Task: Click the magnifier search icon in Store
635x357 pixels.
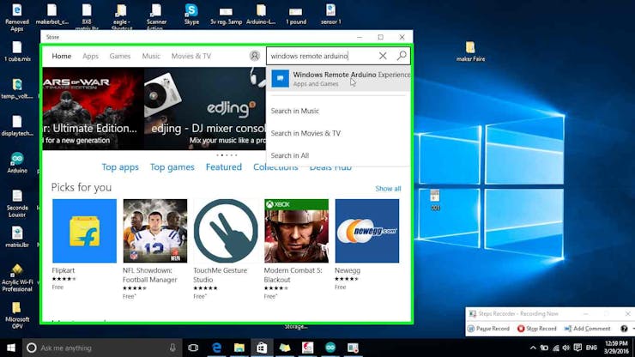Action: click(x=402, y=56)
